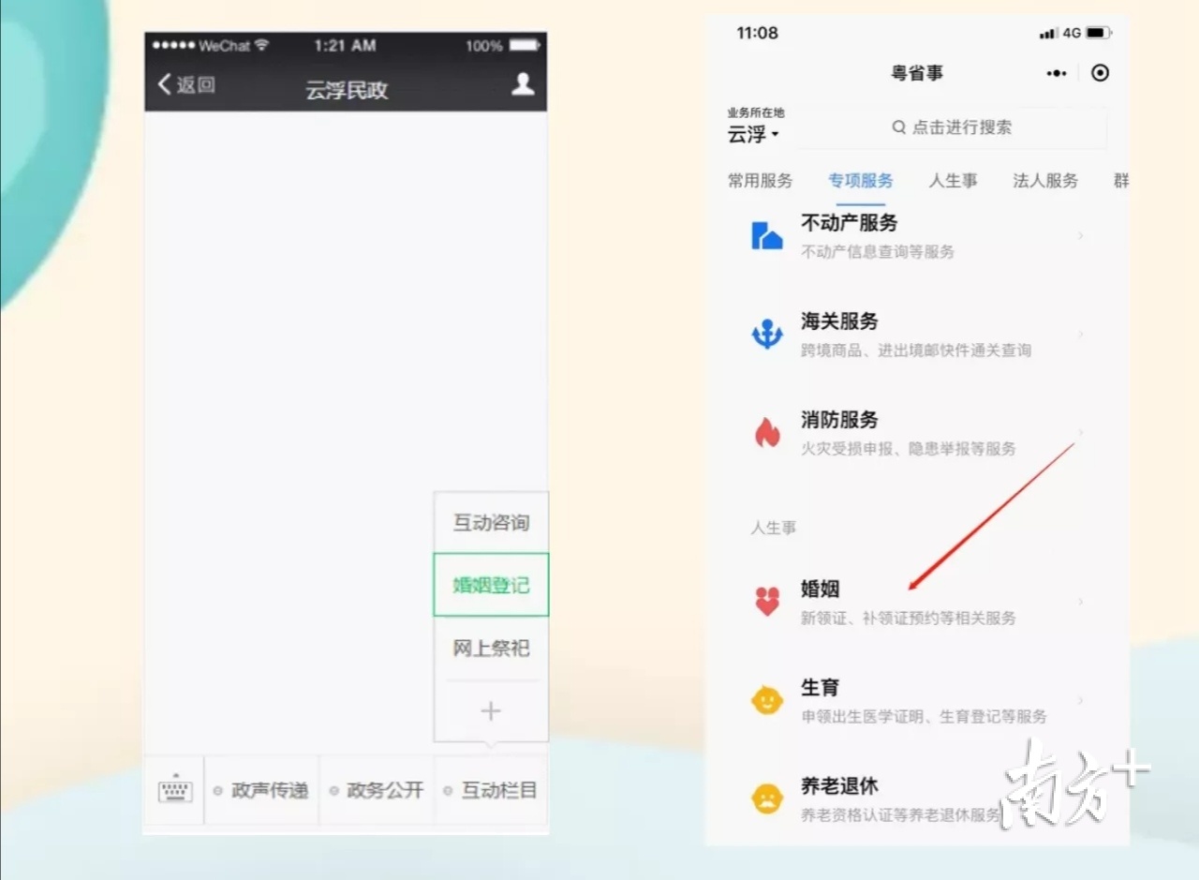Tap the plus item in popup menu

point(491,710)
